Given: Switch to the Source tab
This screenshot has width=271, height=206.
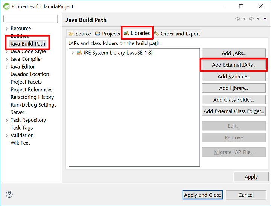Looking at the screenshot, I should tap(80, 34).
